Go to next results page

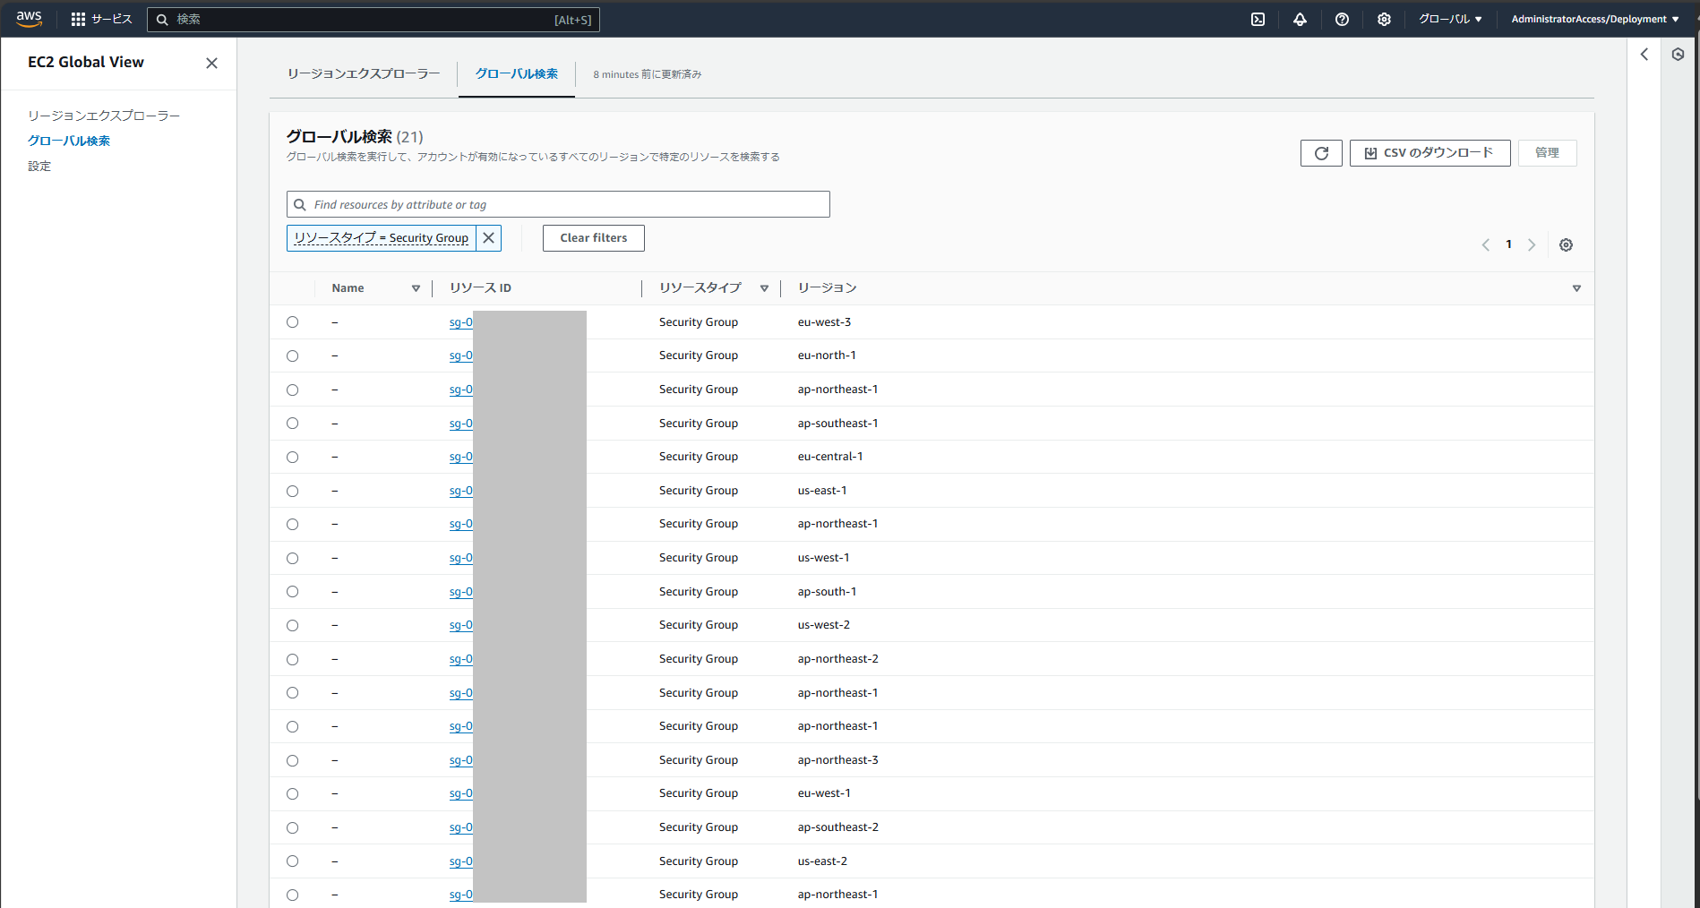1532,244
